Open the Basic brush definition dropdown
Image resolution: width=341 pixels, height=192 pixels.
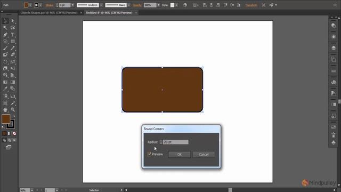pyautogui.click(x=129, y=5)
